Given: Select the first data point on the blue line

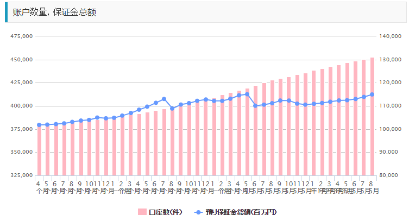Looking at the screenshot, I should coord(39,125).
